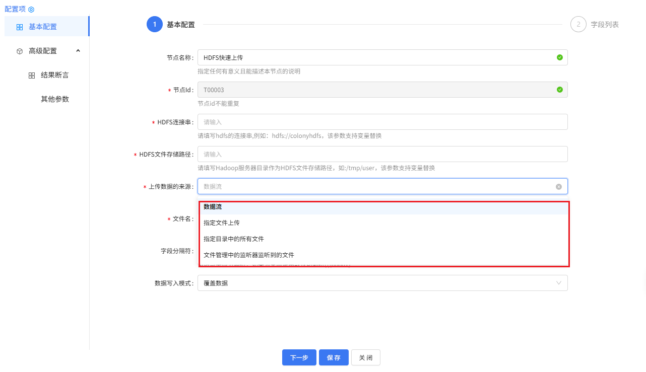The height and width of the screenshot is (372, 646).
Task: Click the green checkmark in 节点名称 field
Action: [559, 57]
